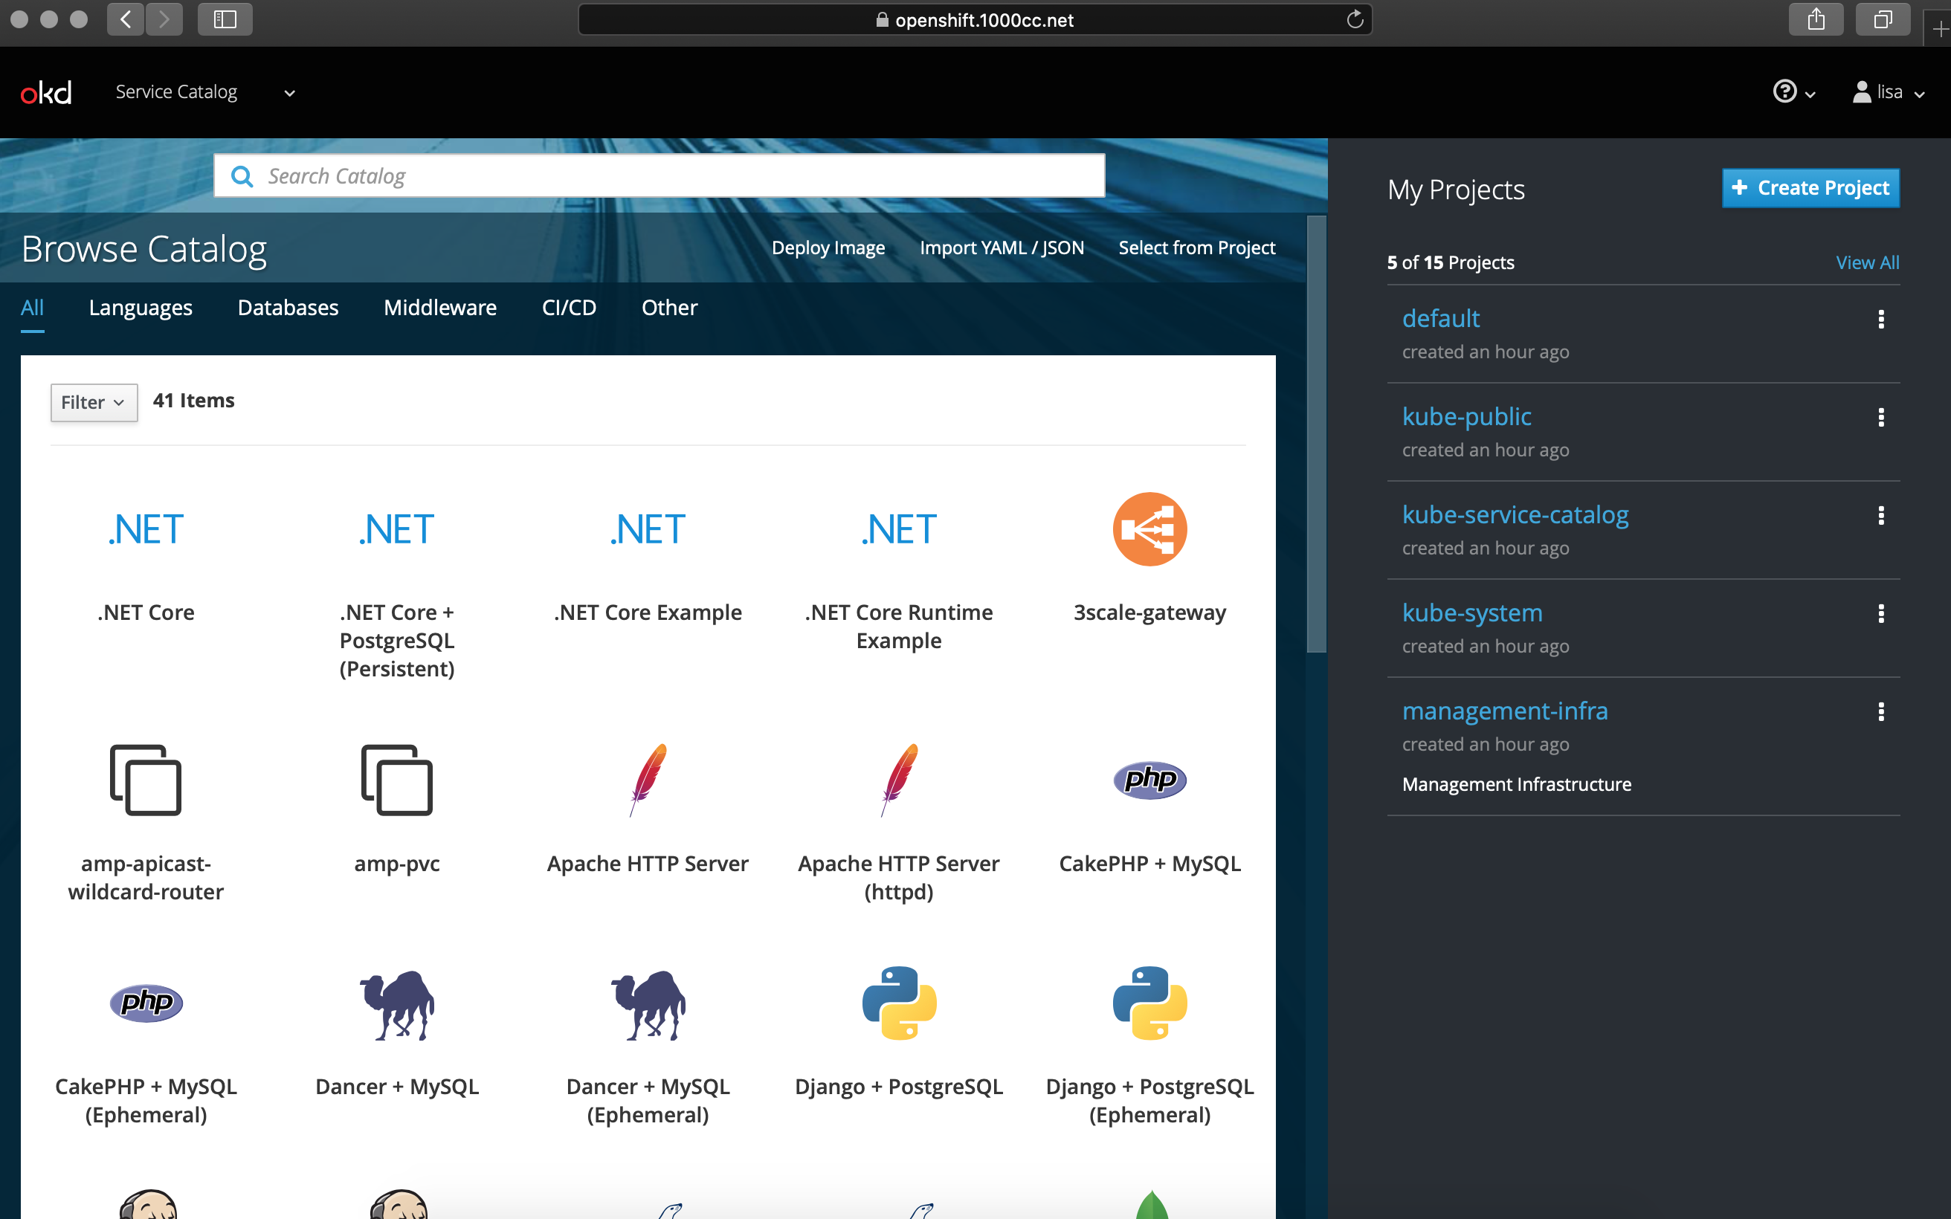The image size is (1951, 1219).
Task: Open the kube-service-catalog project link
Action: click(x=1515, y=514)
